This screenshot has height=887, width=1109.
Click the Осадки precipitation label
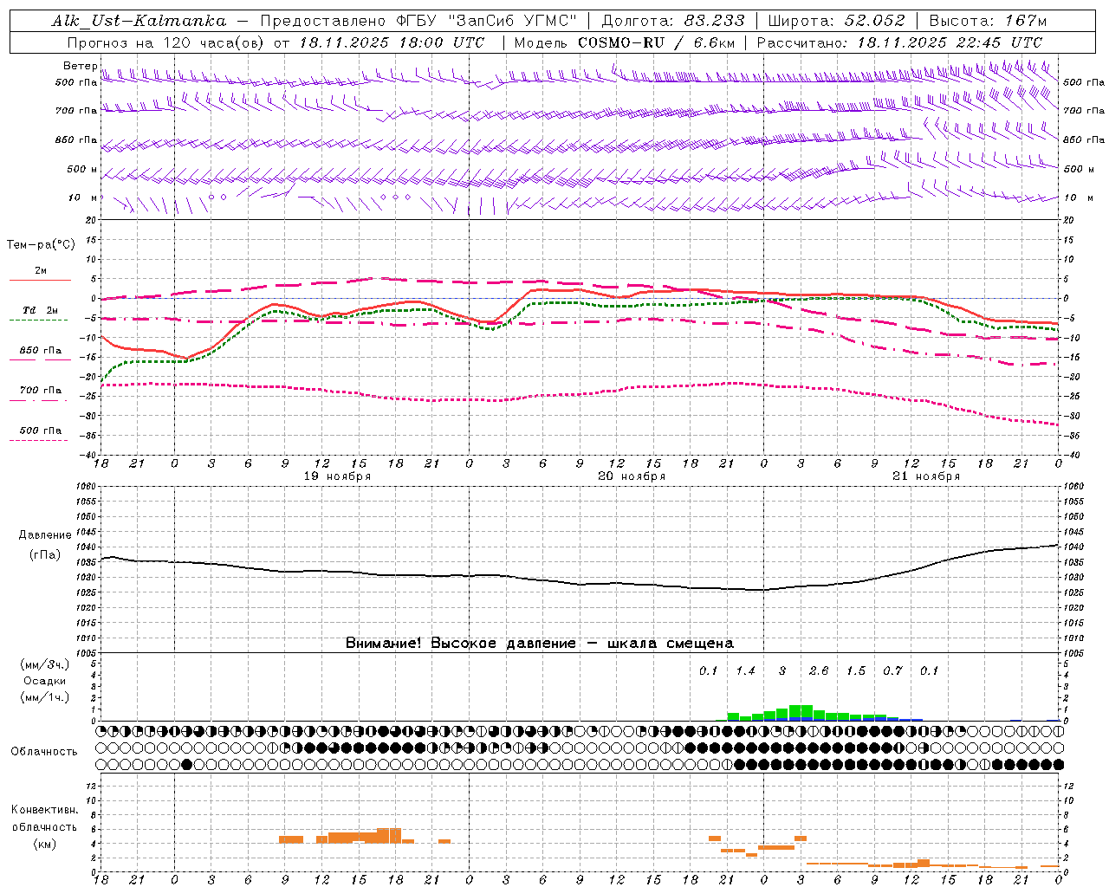(44, 681)
